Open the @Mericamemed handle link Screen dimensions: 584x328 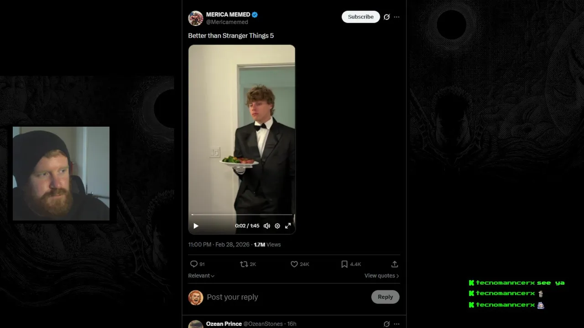pos(227,22)
